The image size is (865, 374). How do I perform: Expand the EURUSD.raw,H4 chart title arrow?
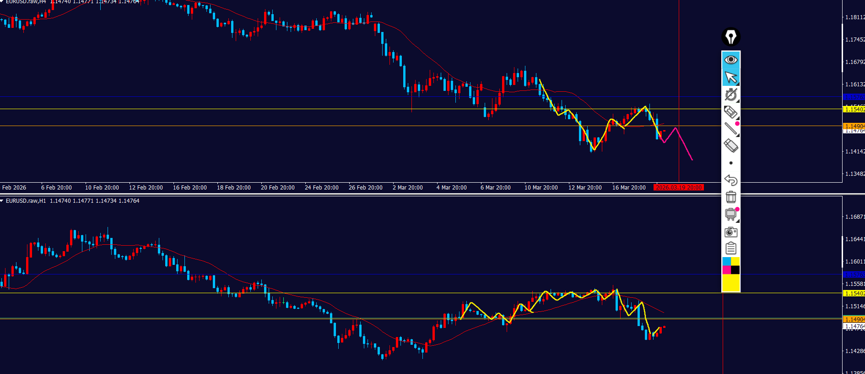[2, 2]
